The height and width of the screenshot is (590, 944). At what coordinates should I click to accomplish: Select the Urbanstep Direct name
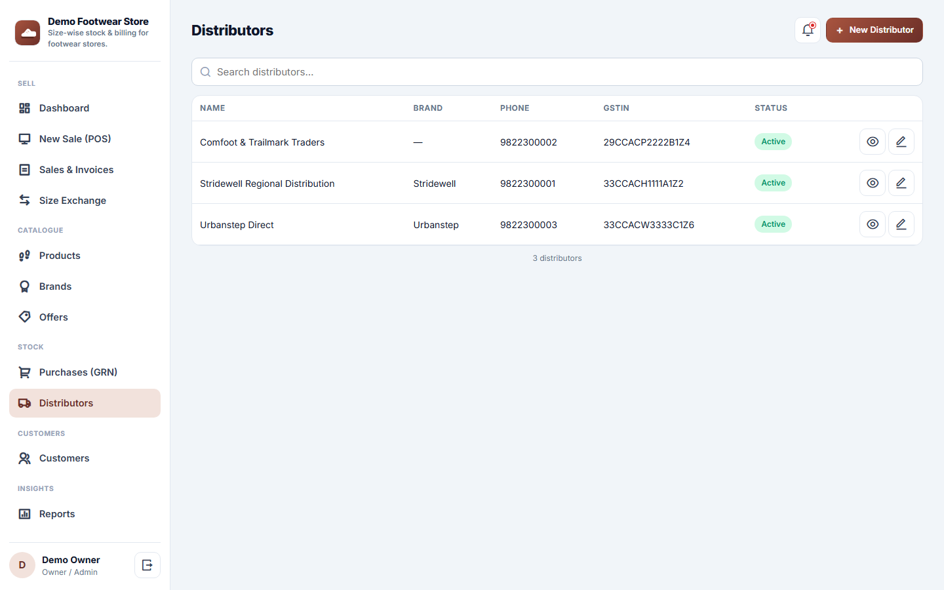(x=237, y=225)
